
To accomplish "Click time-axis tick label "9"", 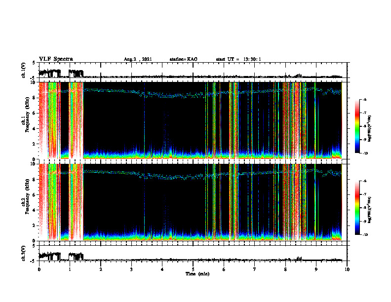I will (316, 269).
